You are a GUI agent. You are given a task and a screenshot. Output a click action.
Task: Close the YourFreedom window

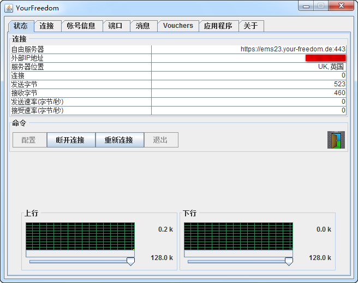pyautogui.click(x=341, y=5)
